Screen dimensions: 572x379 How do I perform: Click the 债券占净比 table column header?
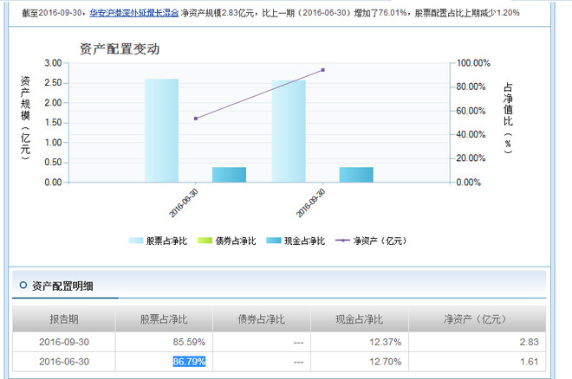(262, 319)
